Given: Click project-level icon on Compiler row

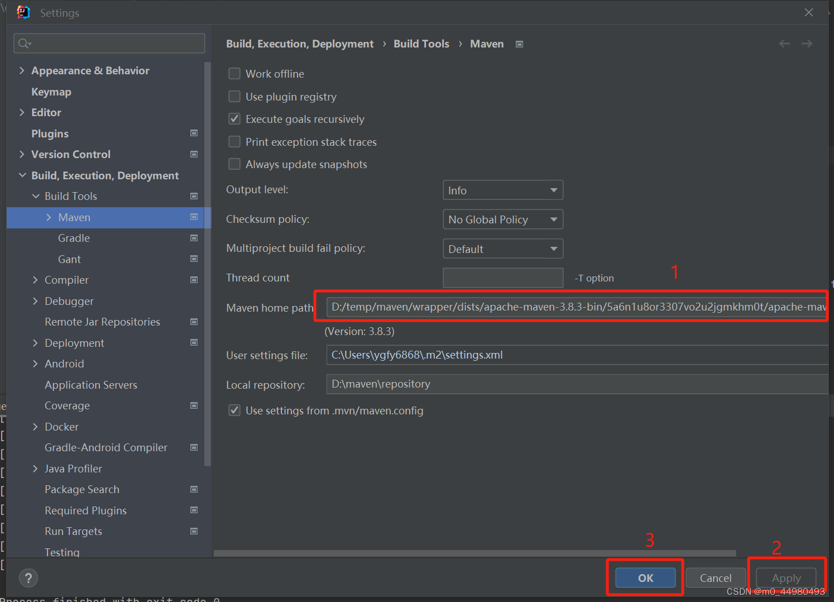Looking at the screenshot, I should (x=194, y=280).
